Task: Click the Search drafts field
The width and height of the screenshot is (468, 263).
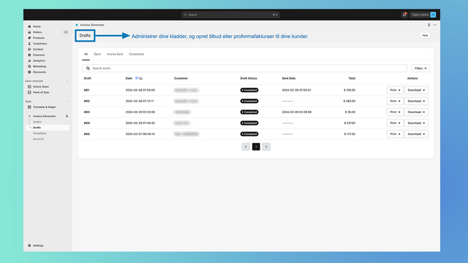Action: pos(245,68)
